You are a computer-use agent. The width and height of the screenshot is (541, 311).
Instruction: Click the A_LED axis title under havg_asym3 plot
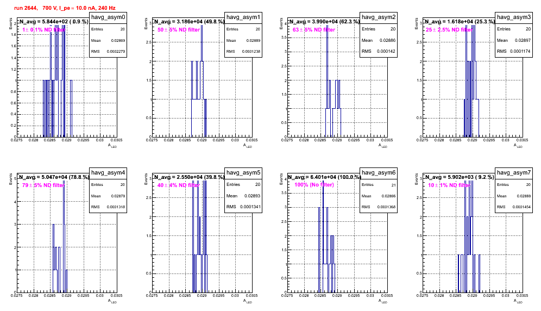518,146
